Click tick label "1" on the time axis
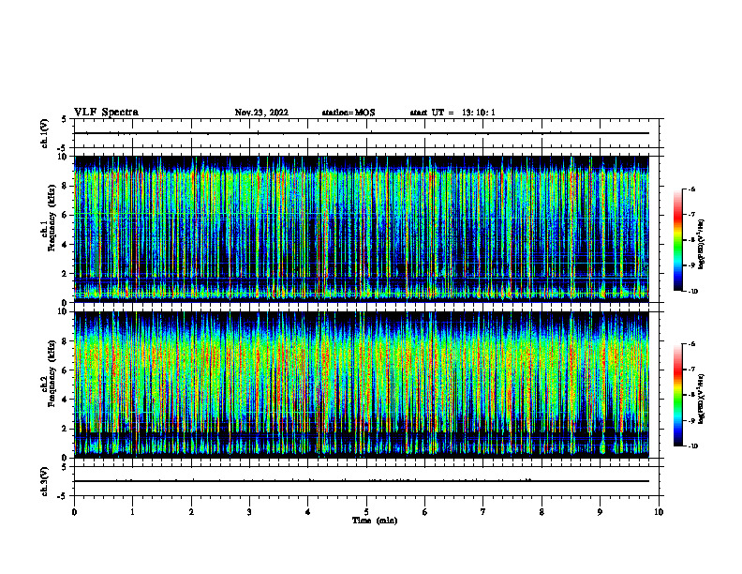Screen dimensions: 742x574 tap(132, 512)
